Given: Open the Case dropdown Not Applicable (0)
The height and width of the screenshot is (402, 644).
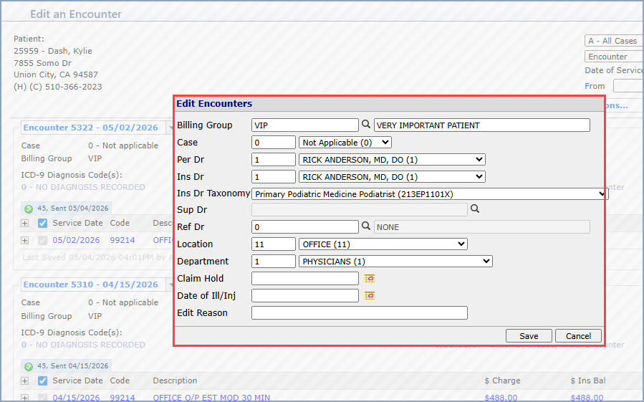Looking at the screenshot, I should coord(345,143).
